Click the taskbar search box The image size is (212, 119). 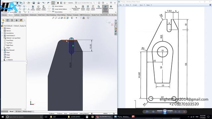click(x=24, y=117)
